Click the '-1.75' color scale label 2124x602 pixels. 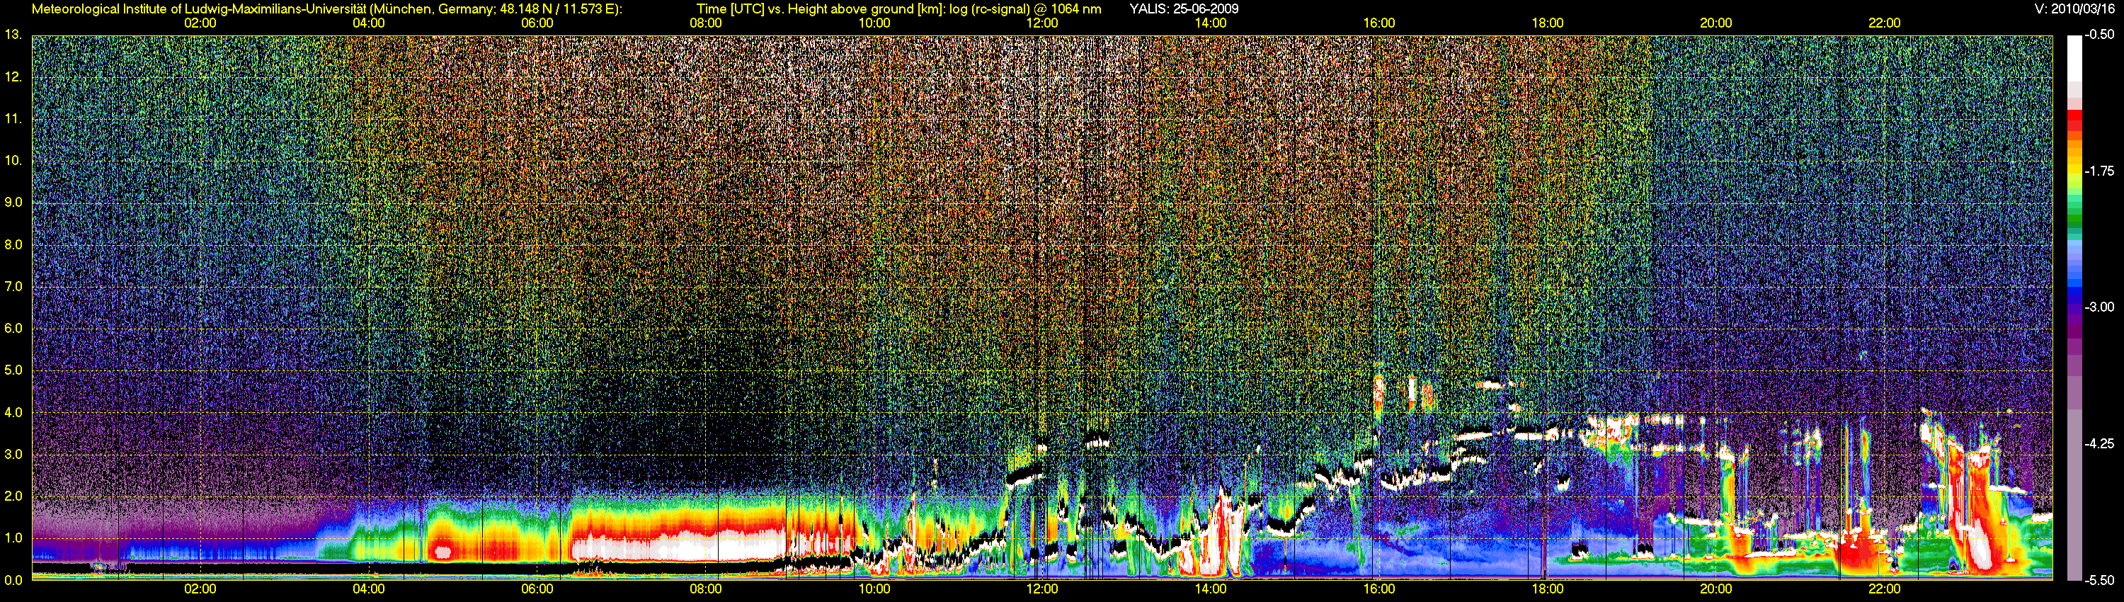tap(2100, 171)
